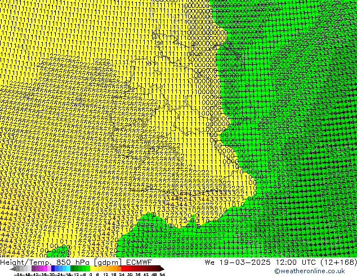This screenshot has height=276, width=357.
Task: Open the weatheronline.co.uk copyright link
Action: point(310,271)
